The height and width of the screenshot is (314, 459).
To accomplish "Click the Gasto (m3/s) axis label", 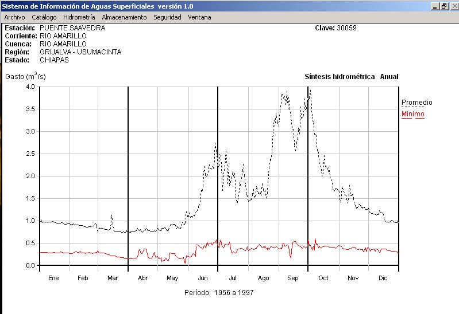I will pyautogui.click(x=25, y=76).
